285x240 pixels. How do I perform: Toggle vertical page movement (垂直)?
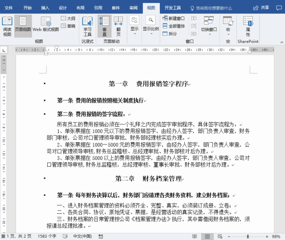coord(104,27)
